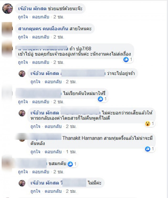Click the Thanakit Harnanan tagged name

(x=82, y=138)
